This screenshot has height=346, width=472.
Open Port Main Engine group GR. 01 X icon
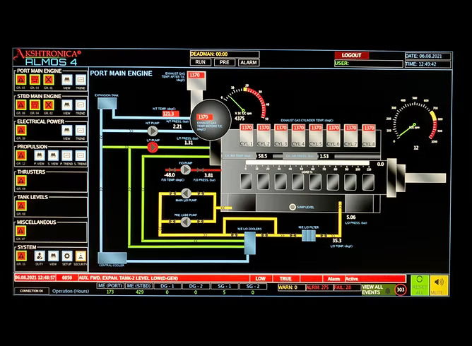coord(49,80)
